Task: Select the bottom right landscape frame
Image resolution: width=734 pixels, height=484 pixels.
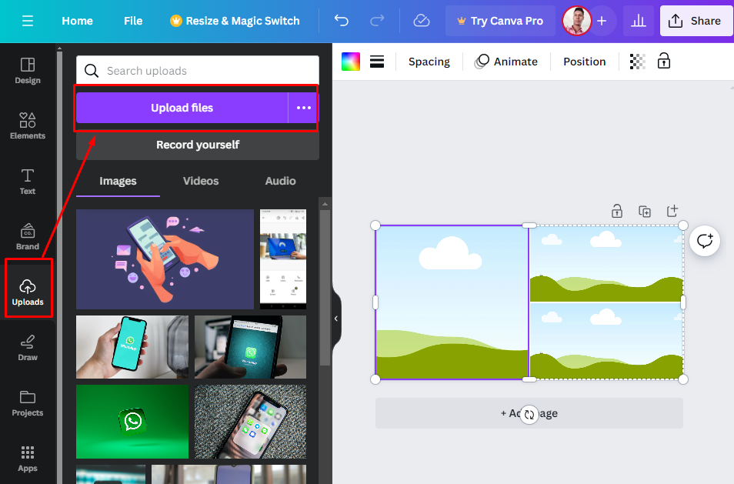Action: (606, 341)
